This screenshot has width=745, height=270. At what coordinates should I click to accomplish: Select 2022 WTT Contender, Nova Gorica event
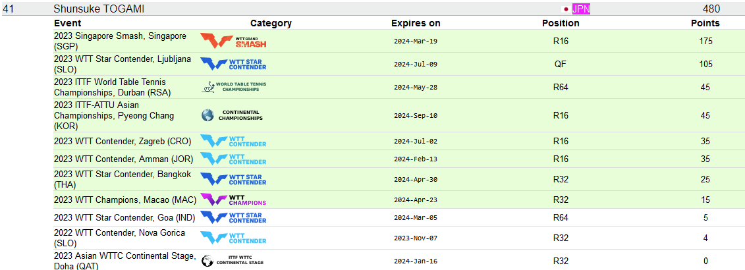tap(119, 238)
